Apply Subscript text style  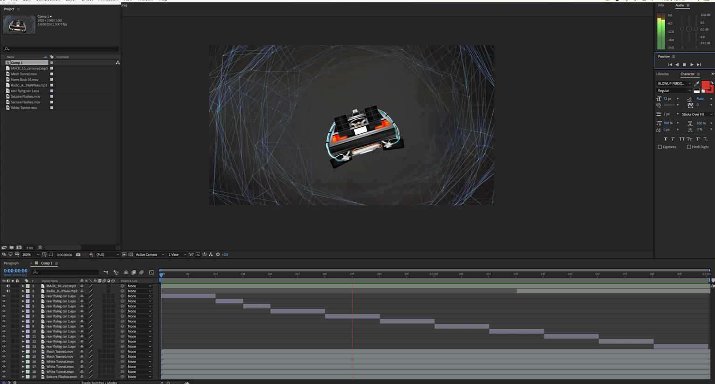click(x=706, y=139)
